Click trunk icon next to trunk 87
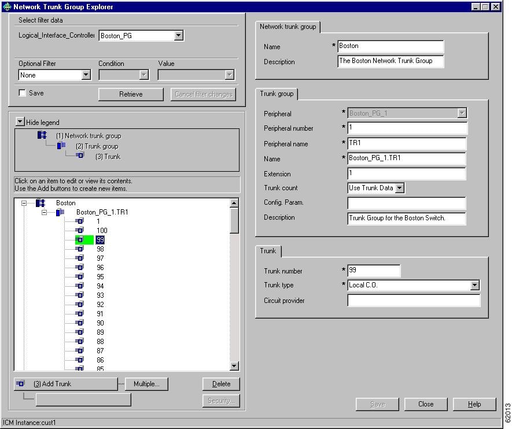The image size is (512, 429). 79,351
